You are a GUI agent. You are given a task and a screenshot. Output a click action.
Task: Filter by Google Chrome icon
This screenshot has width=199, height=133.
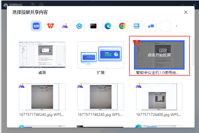(x=122, y=26)
